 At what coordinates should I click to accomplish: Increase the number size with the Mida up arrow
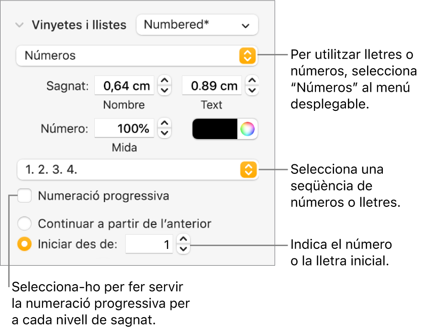click(x=165, y=123)
